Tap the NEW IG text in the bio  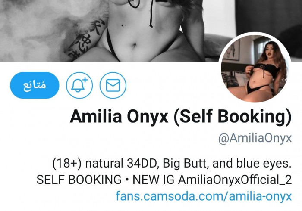pyautogui.click(x=154, y=180)
